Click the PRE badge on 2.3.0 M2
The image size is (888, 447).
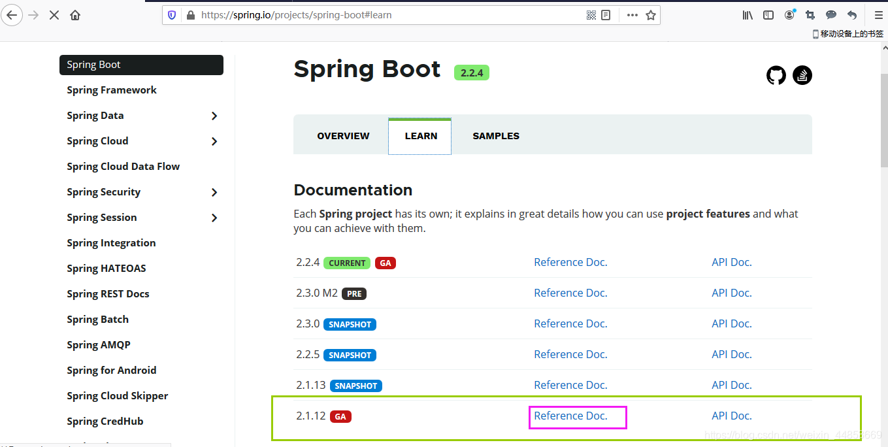pos(354,293)
